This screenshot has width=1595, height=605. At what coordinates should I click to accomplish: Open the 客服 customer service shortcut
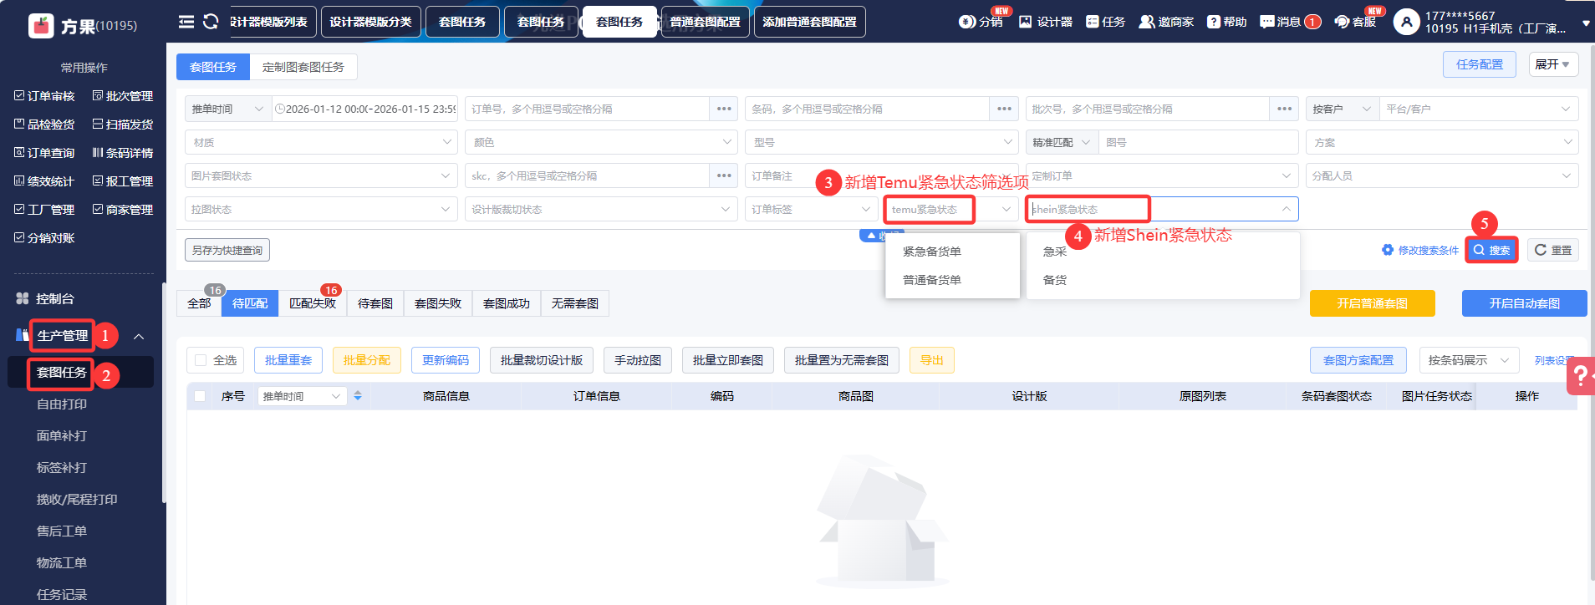[1355, 22]
